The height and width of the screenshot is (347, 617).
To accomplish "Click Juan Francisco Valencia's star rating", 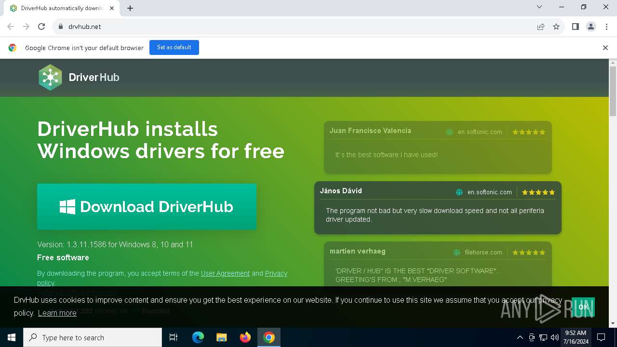I will tap(529, 132).
